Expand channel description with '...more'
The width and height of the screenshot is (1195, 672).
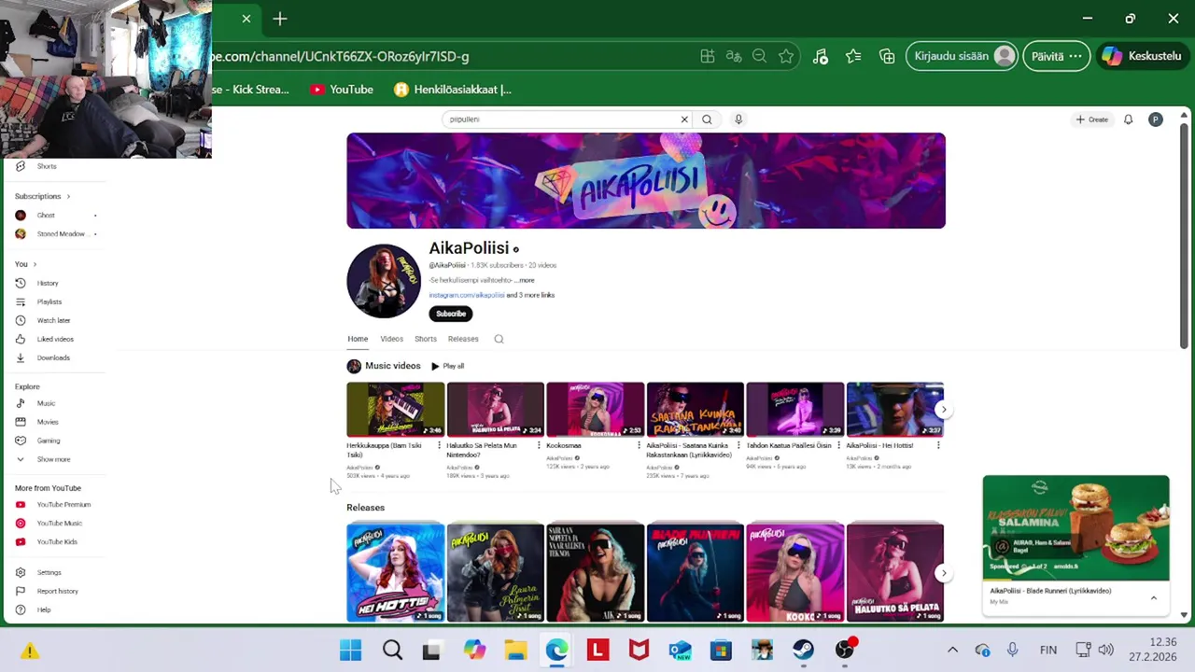tap(525, 280)
